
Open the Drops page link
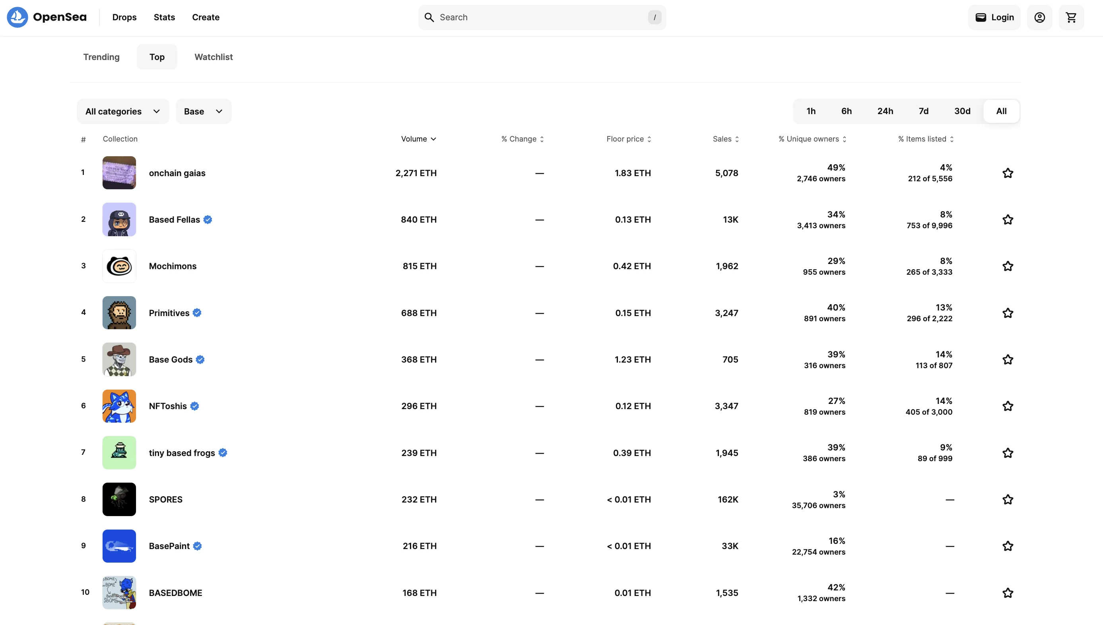pos(124,17)
